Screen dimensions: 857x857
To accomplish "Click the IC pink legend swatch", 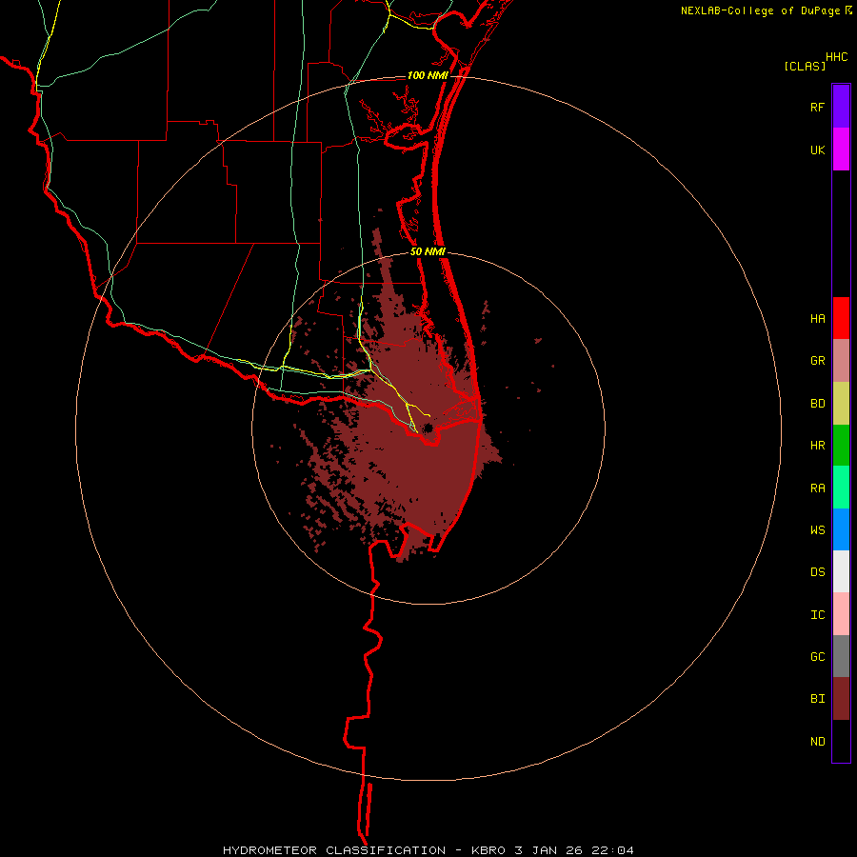I will (841, 614).
